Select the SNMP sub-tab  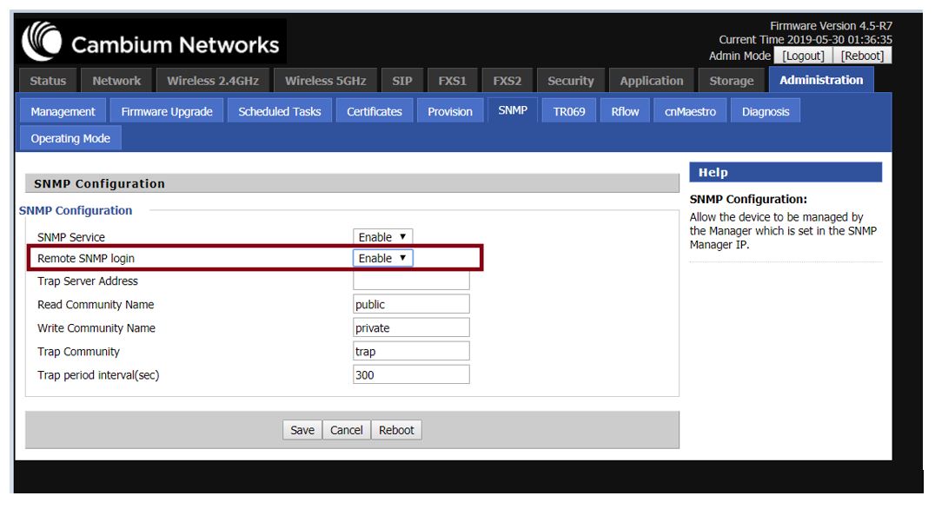(513, 110)
